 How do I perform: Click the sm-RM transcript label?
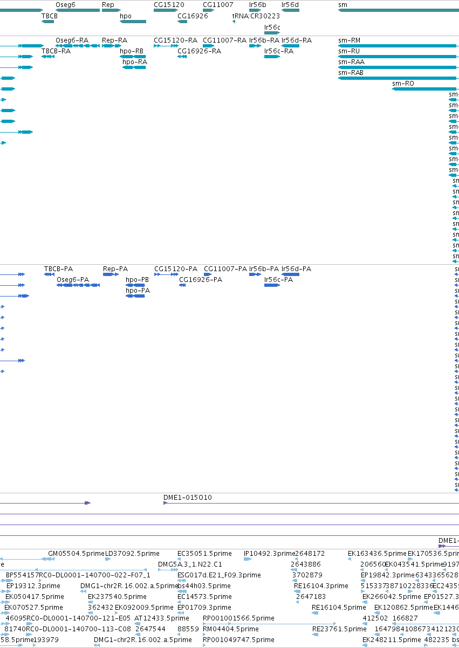(349, 40)
